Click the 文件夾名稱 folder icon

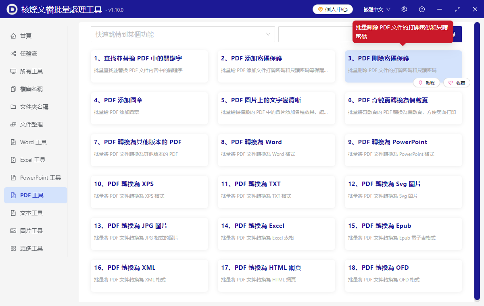[13, 107]
